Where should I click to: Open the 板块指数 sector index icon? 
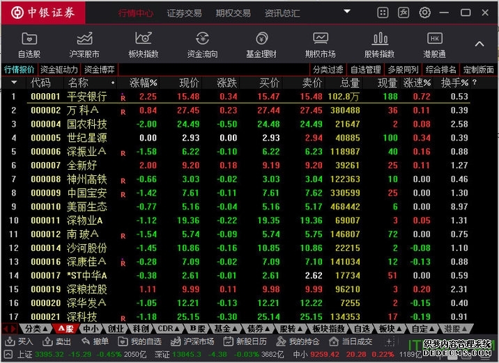coord(143,45)
